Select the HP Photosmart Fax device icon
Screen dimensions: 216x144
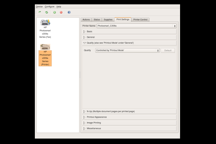coord(45,22)
